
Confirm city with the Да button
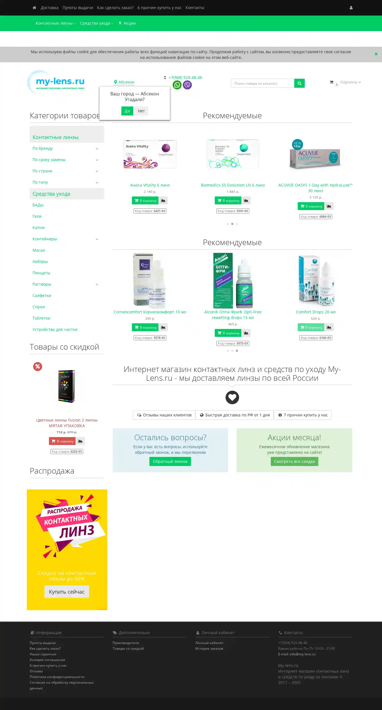127,111
